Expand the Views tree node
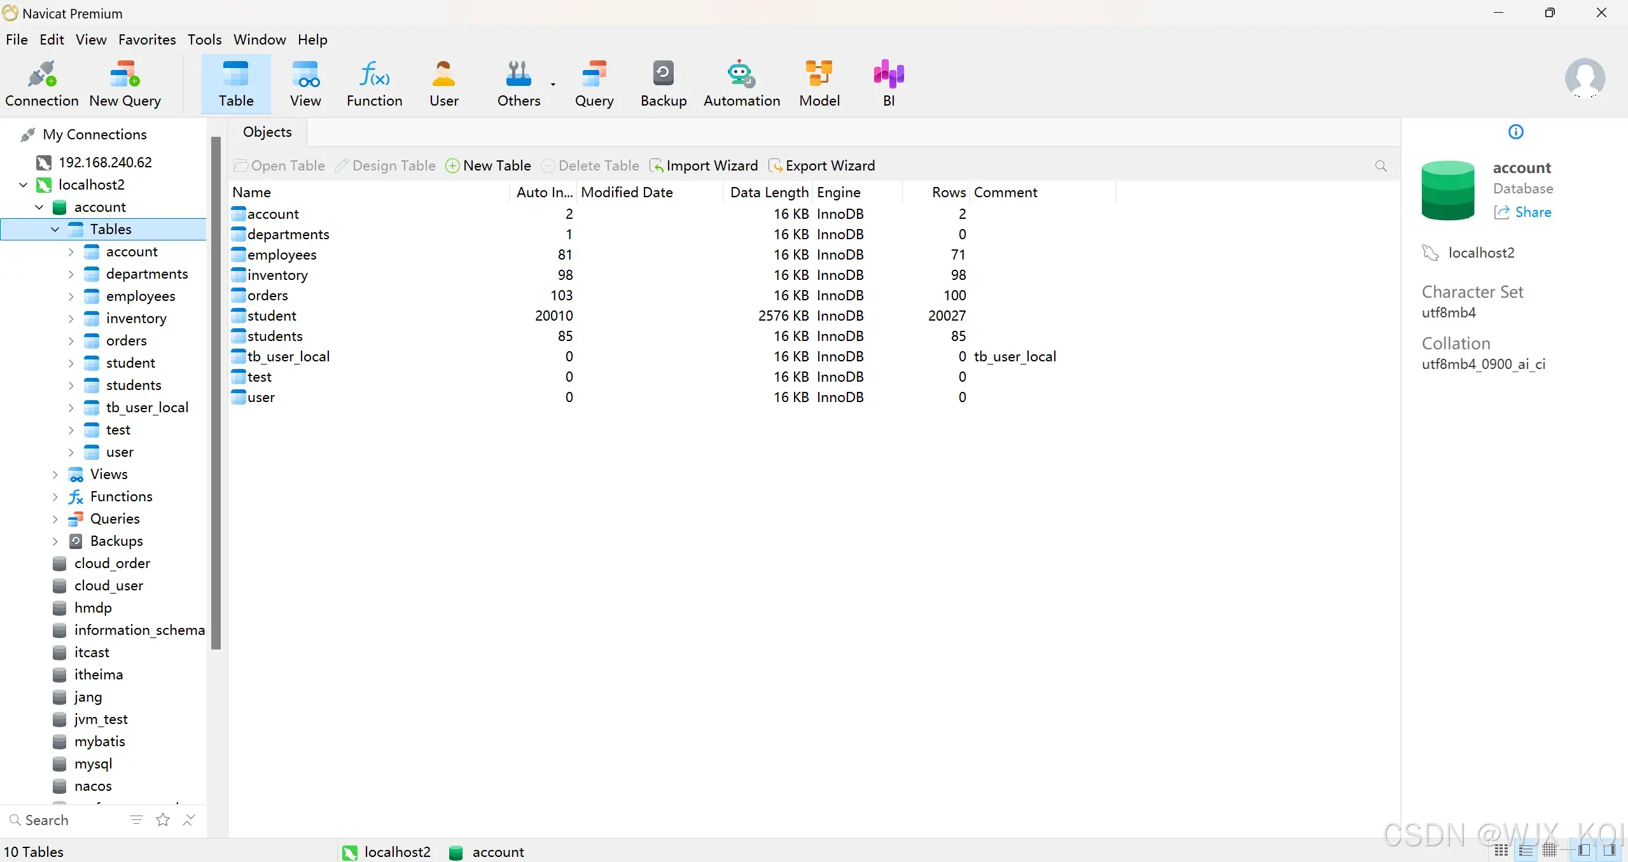1628x862 pixels. pos(55,475)
